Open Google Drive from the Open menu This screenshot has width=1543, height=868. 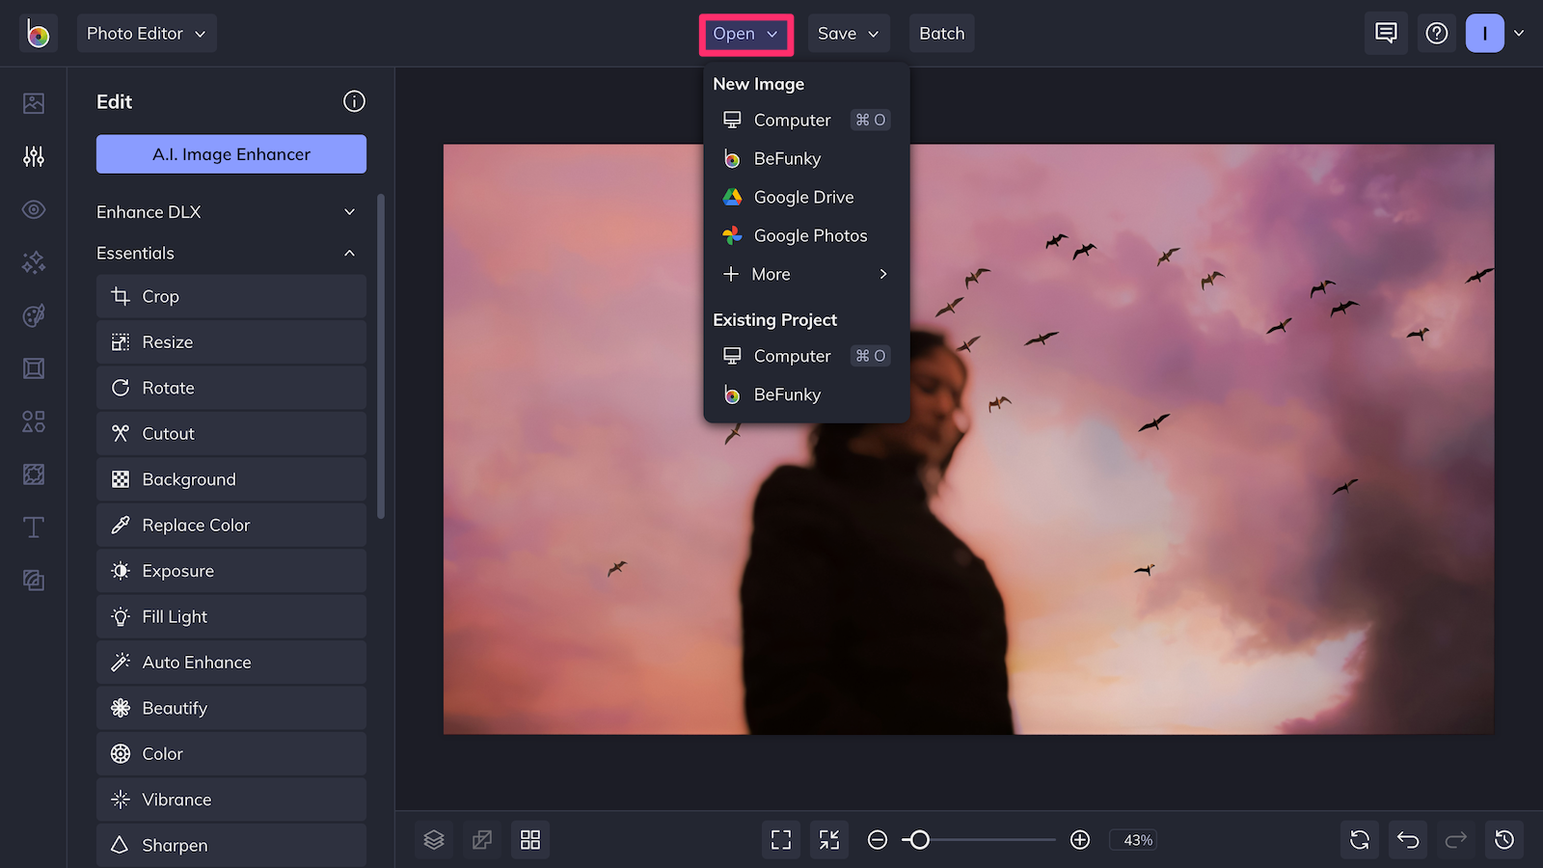point(803,197)
